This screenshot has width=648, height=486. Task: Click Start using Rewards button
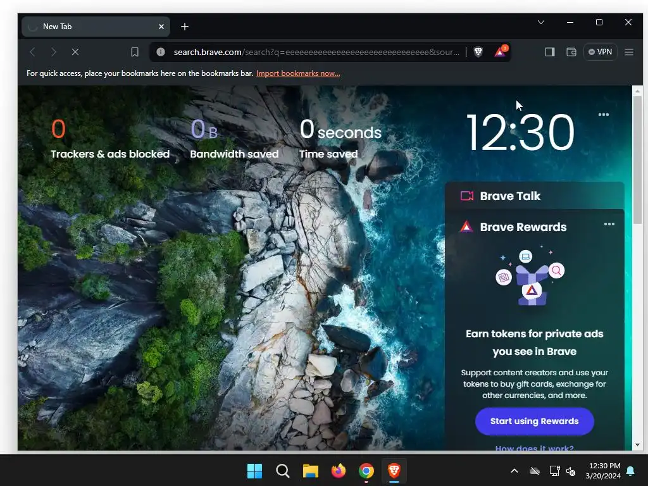[x=534, y=421]
